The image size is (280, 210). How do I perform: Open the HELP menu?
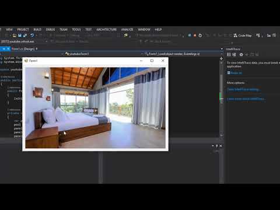(x=158, y=30)
